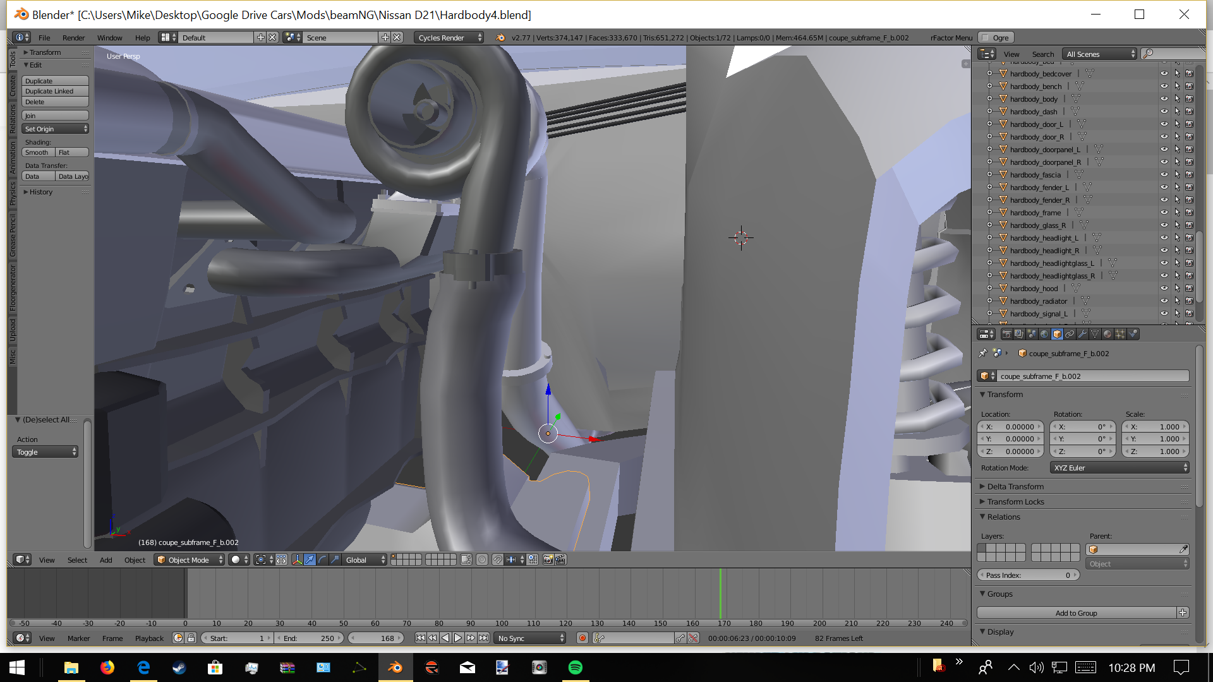Open the Material properties sphere tab
This screenshot has width=1213, height=682.
coord(1107,334)
